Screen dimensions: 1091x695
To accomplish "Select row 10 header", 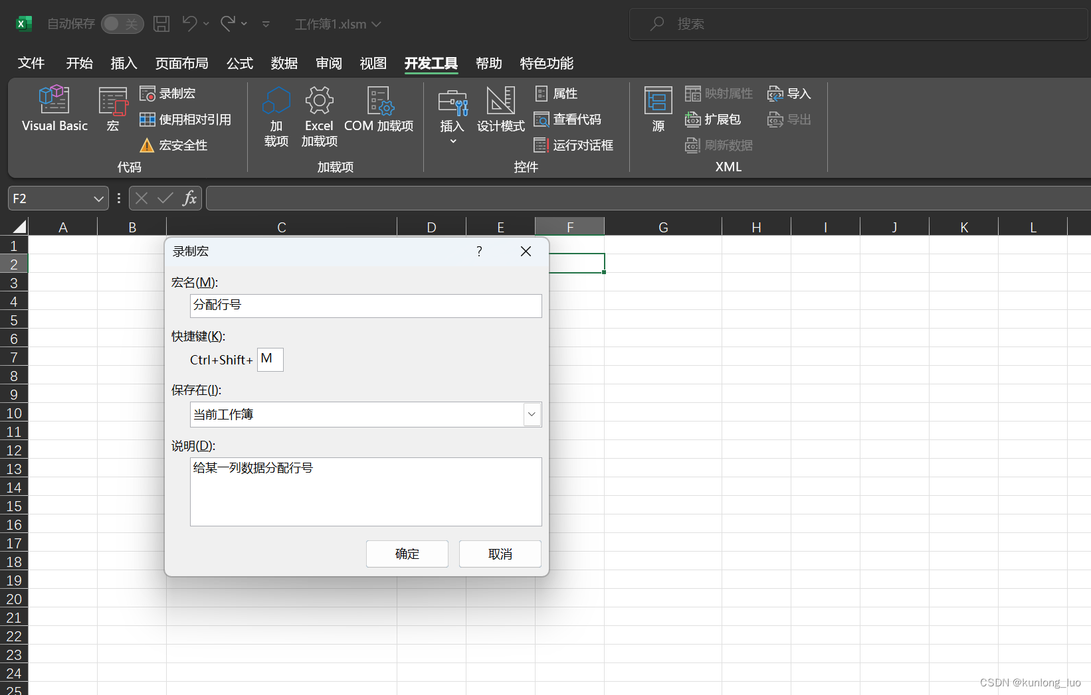I will pyautogui.click(x=14, y=413).
